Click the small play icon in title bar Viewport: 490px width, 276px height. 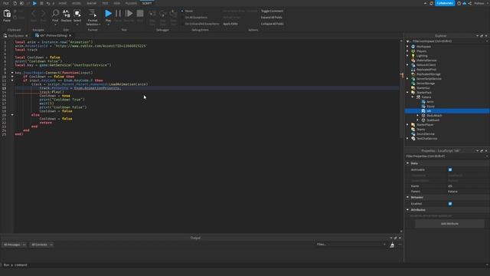pyautogui.click(x=34, y=3)
